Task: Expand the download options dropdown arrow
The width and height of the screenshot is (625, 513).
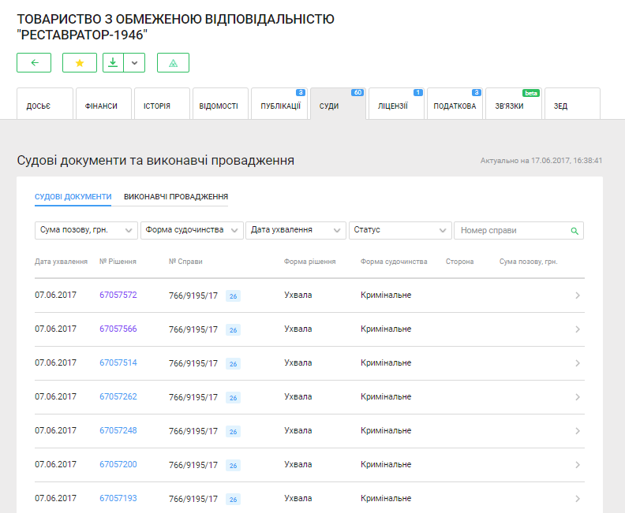Action: coord(135,63)
